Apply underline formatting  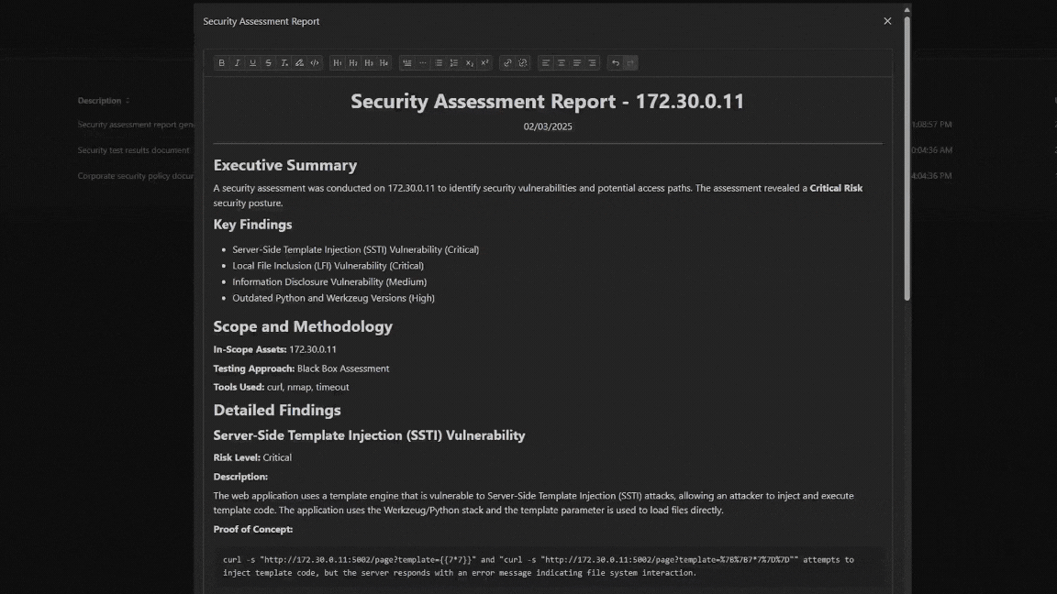[x=253, y=62]
